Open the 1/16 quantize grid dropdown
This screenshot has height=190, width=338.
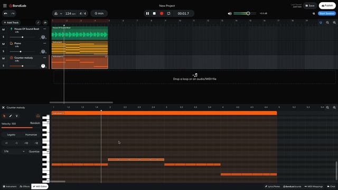[x=14, y=151]
